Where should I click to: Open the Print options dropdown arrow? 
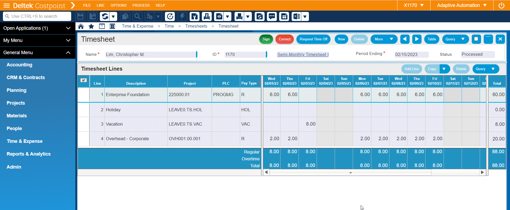click(248, 16)
